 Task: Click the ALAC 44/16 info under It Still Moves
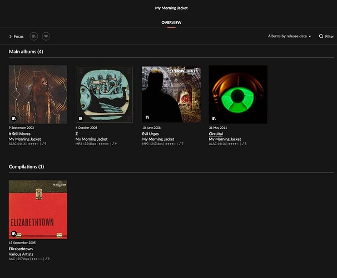click(x=17, y=144)
